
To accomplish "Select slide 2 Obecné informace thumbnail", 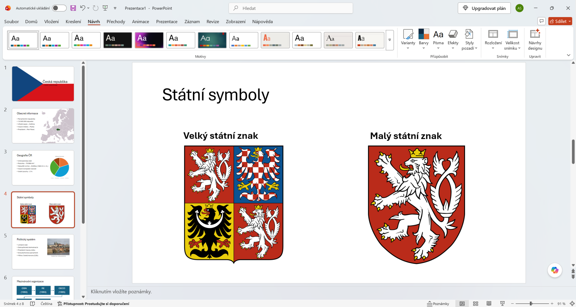I will coord(43,125).
